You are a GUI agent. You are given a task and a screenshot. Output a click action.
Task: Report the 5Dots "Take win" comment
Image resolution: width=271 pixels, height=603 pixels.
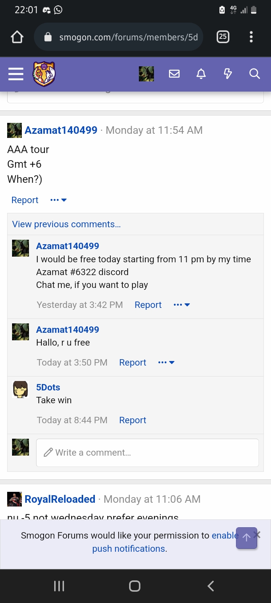(x=132, y=420)
